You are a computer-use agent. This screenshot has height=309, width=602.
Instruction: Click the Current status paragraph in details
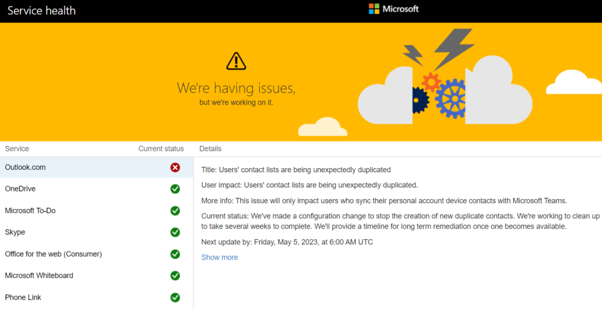pos(401,221)
